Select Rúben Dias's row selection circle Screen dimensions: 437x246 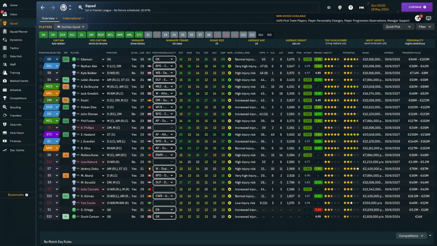[x=41, y=107]
